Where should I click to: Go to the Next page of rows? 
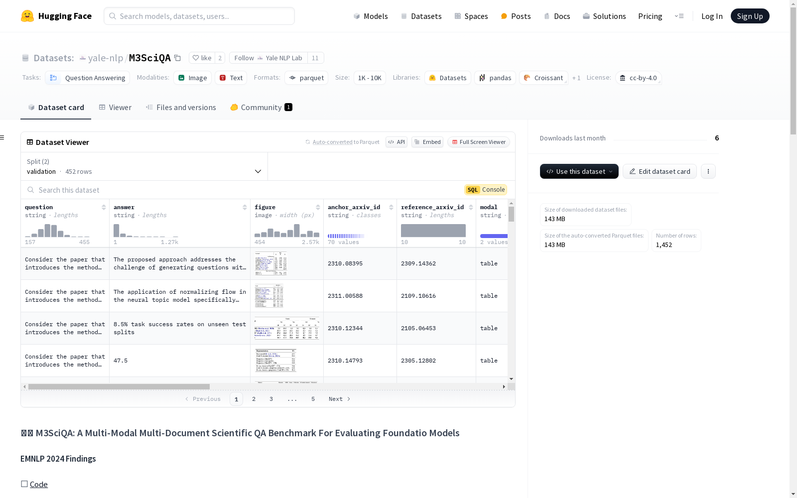(x=339, y=399)
